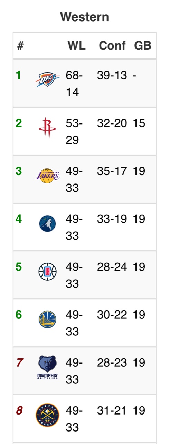Click the Oklahoma City Thunder logo
The height and width of the screenshot is (444, 169).
47,80
